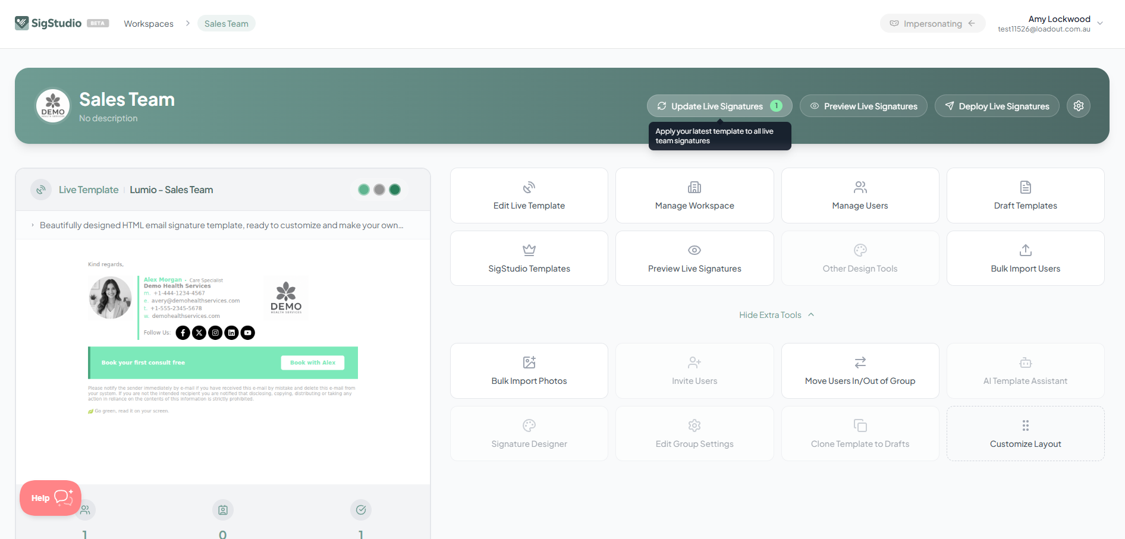Open the AI Template Assistant tile
1125x539 pixels.
pyautogui.click(x=1026, y=371)
